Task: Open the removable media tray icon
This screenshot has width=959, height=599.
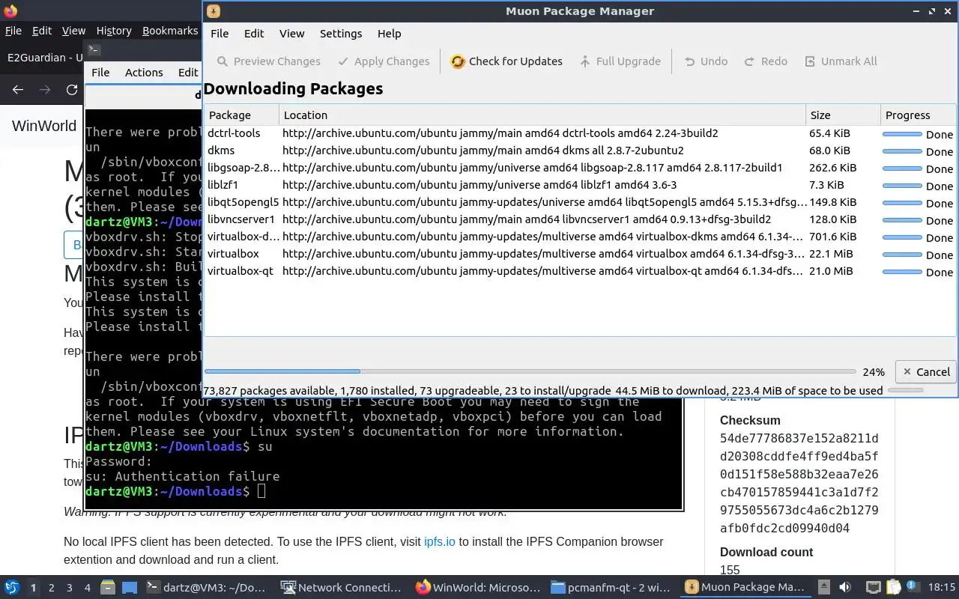Action: click(824, 588)
